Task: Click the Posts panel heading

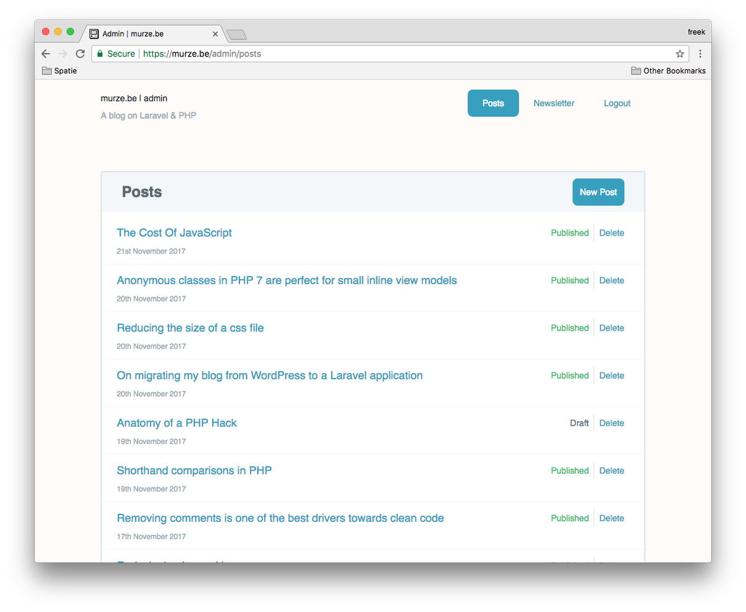Action: click(142, 192)
